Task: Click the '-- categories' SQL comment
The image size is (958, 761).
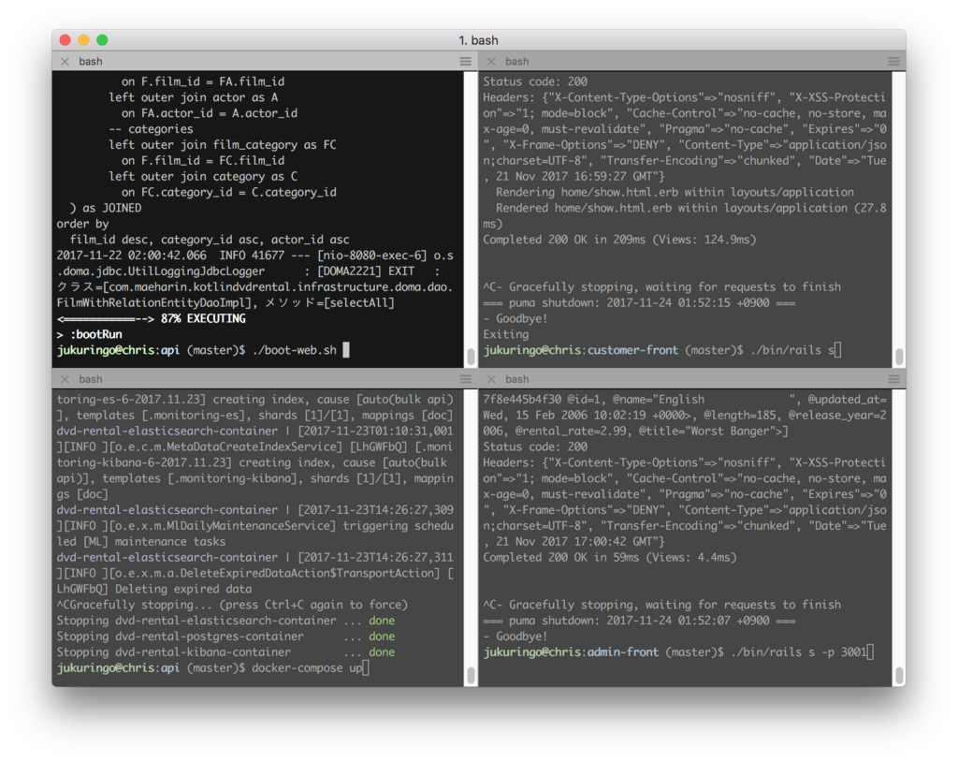Action: 151,129
